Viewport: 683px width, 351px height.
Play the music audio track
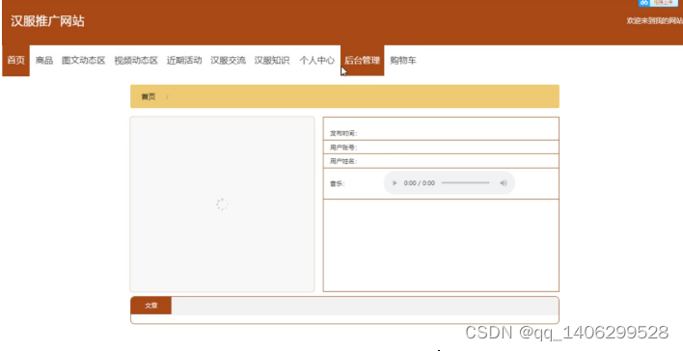tap(395, 183)
